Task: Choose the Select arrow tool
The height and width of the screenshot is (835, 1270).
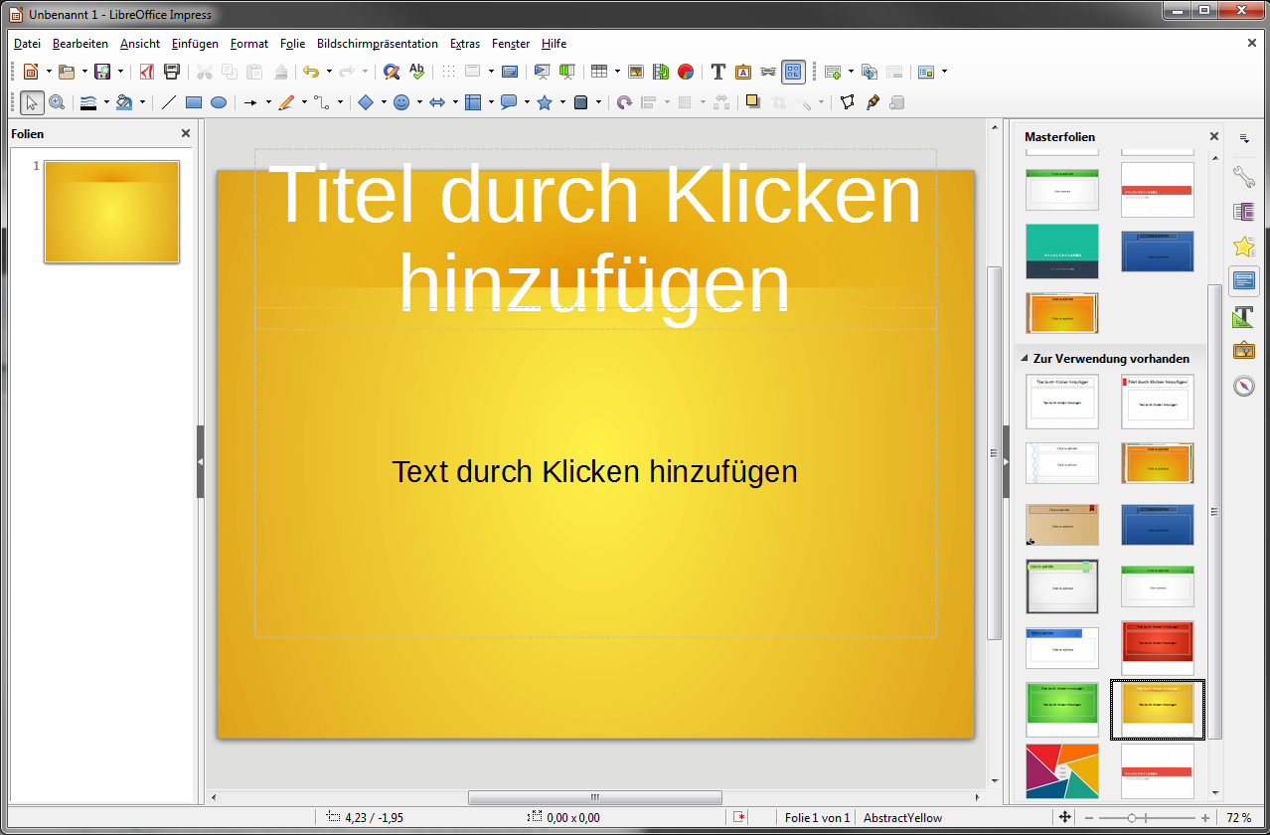Action: pyautogui.click(x=32, y=102)
